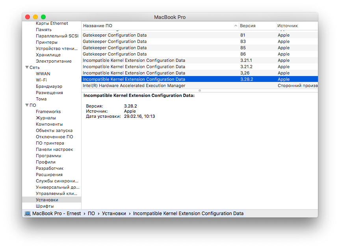Show Объекты запуска
The image size is (340, 249).
click(x=54, y=130)
